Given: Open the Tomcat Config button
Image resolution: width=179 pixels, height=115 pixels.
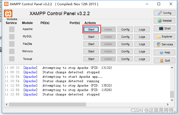Looking at the screenshot, I should (125, 59).
